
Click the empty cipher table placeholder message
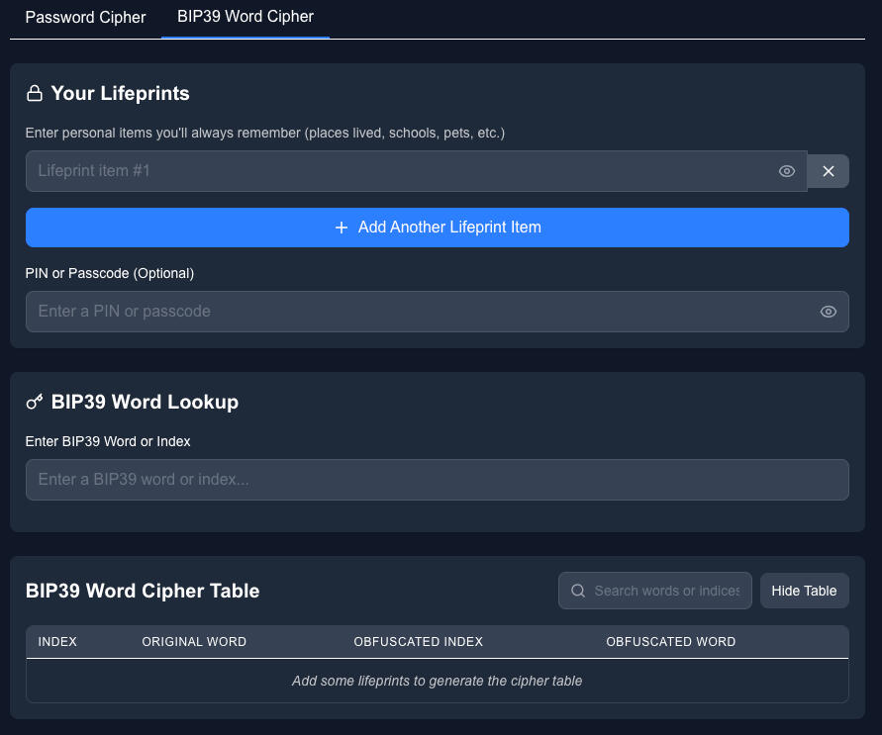[437, 681]
